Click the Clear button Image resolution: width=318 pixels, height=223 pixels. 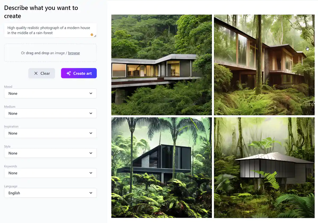(x=42, y=73)
